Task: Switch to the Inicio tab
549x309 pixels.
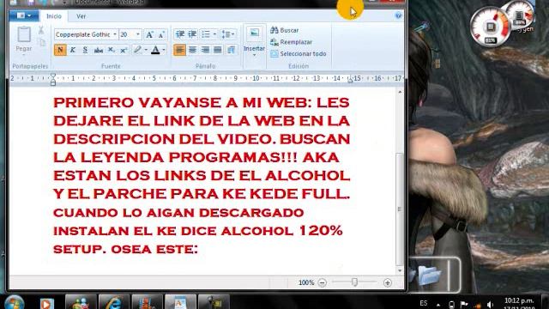Action: [54, 16]
